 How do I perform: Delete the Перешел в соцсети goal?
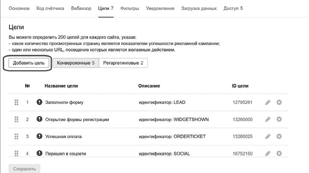point(279,153)
